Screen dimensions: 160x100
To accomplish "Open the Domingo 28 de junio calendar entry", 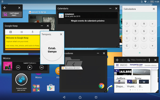I will (x=88, y=15).
